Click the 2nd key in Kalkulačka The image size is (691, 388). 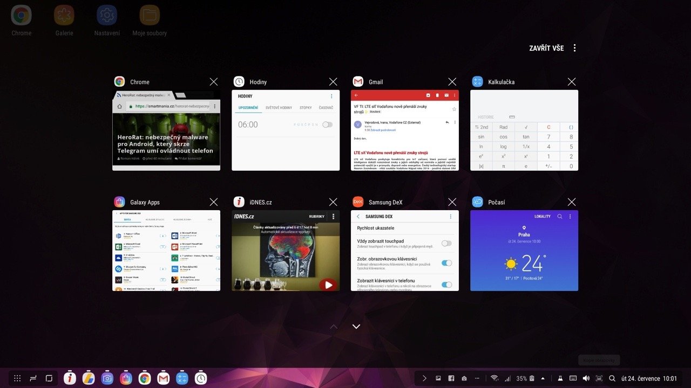click(481, 127)
